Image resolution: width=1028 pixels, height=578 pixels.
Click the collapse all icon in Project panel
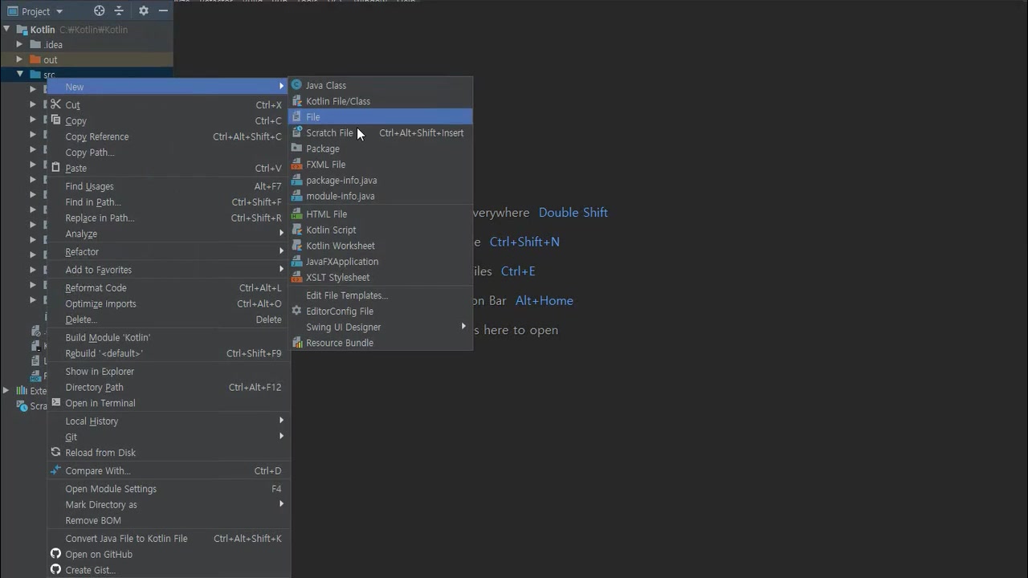(x=119, y=11)
